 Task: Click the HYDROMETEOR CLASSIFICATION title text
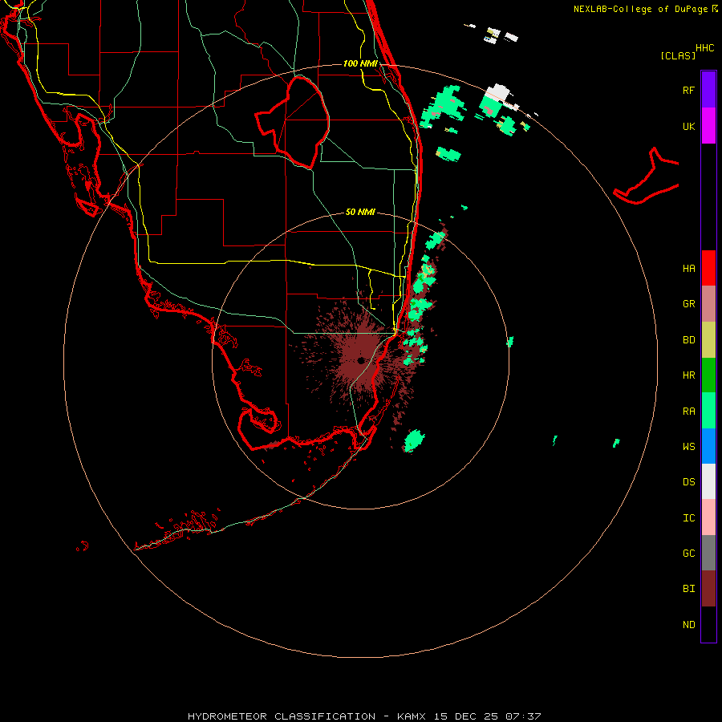282,716
